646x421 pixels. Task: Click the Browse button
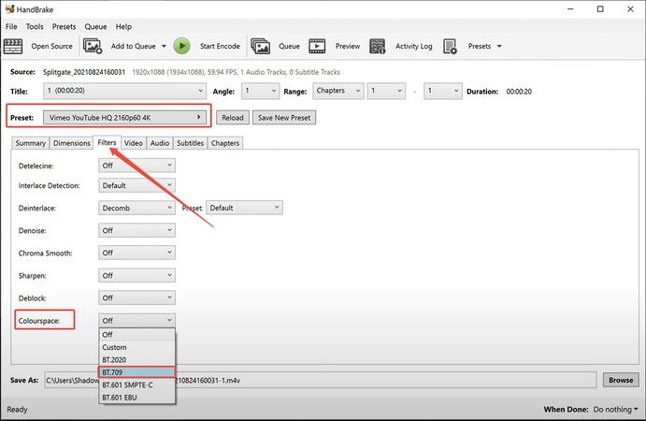coord(621,381)
